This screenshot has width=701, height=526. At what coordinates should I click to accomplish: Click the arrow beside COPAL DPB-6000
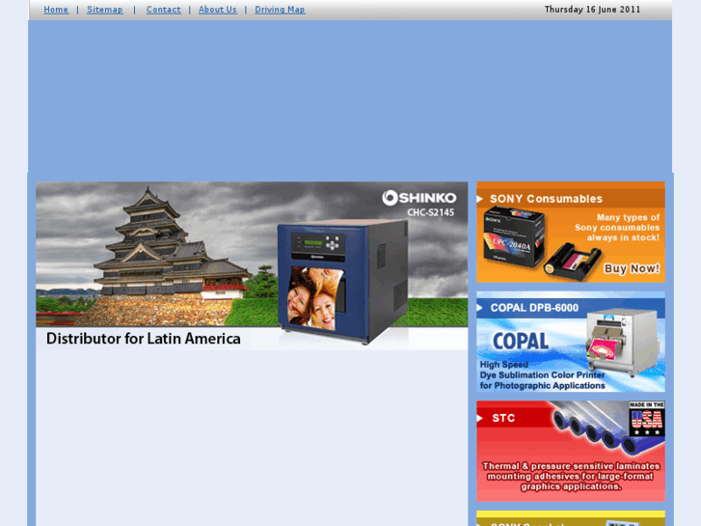pos(479,308)
